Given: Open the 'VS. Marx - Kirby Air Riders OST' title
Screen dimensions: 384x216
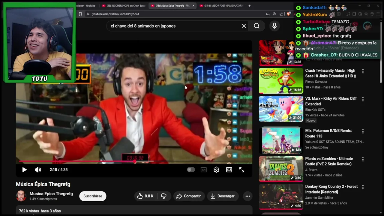Looking at the screenshot, I should [x=331, y=101].
